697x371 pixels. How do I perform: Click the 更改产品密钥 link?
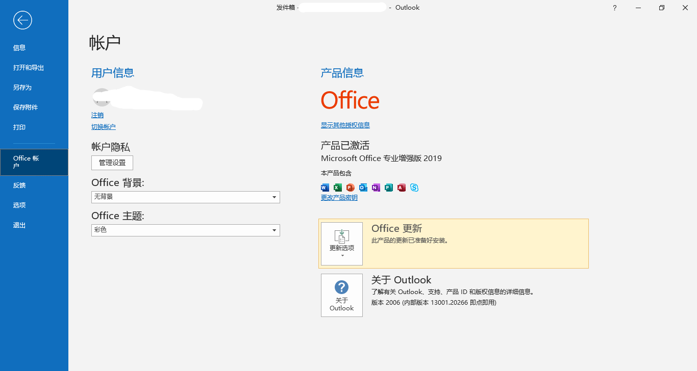point(339,198)
